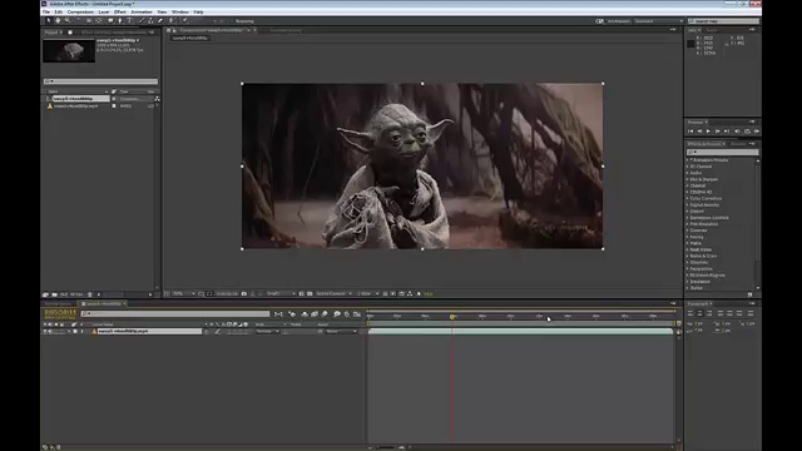Select the Puppet Pin tool
Screen dimensions: 802x451
tap(184, 21)
